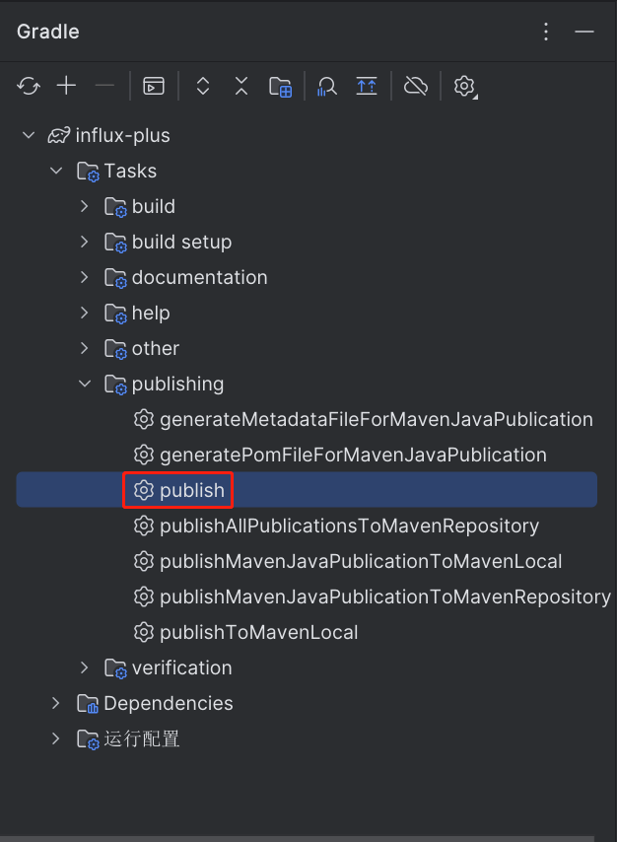Open the three-dot options menu
This screenshot has height=842, width=617.
(546, 32)
